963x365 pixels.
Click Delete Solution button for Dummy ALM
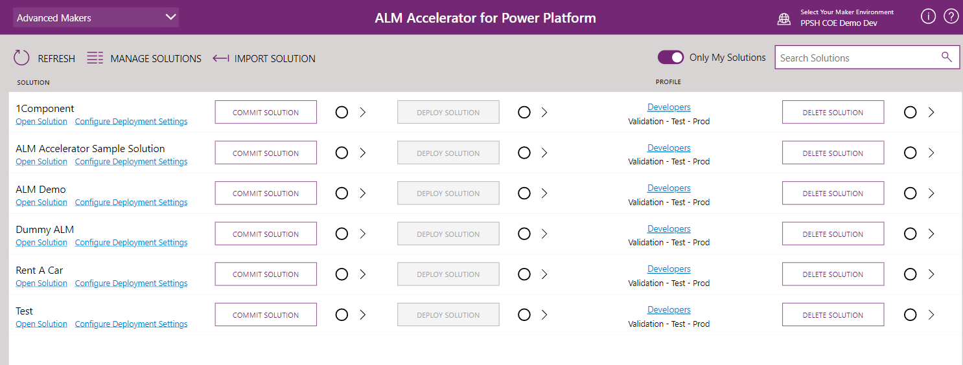pyautogui.click(x=833, y=234)
